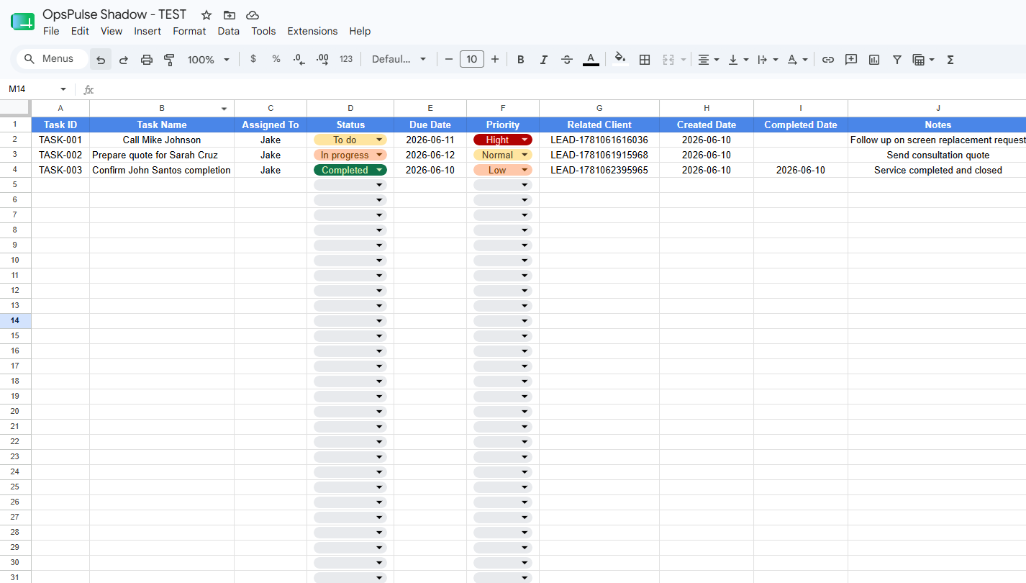Image resolution: width=1026 pixels, height=583 pixels.
Task: Click the formula bar input
Action: click(561, 89)
